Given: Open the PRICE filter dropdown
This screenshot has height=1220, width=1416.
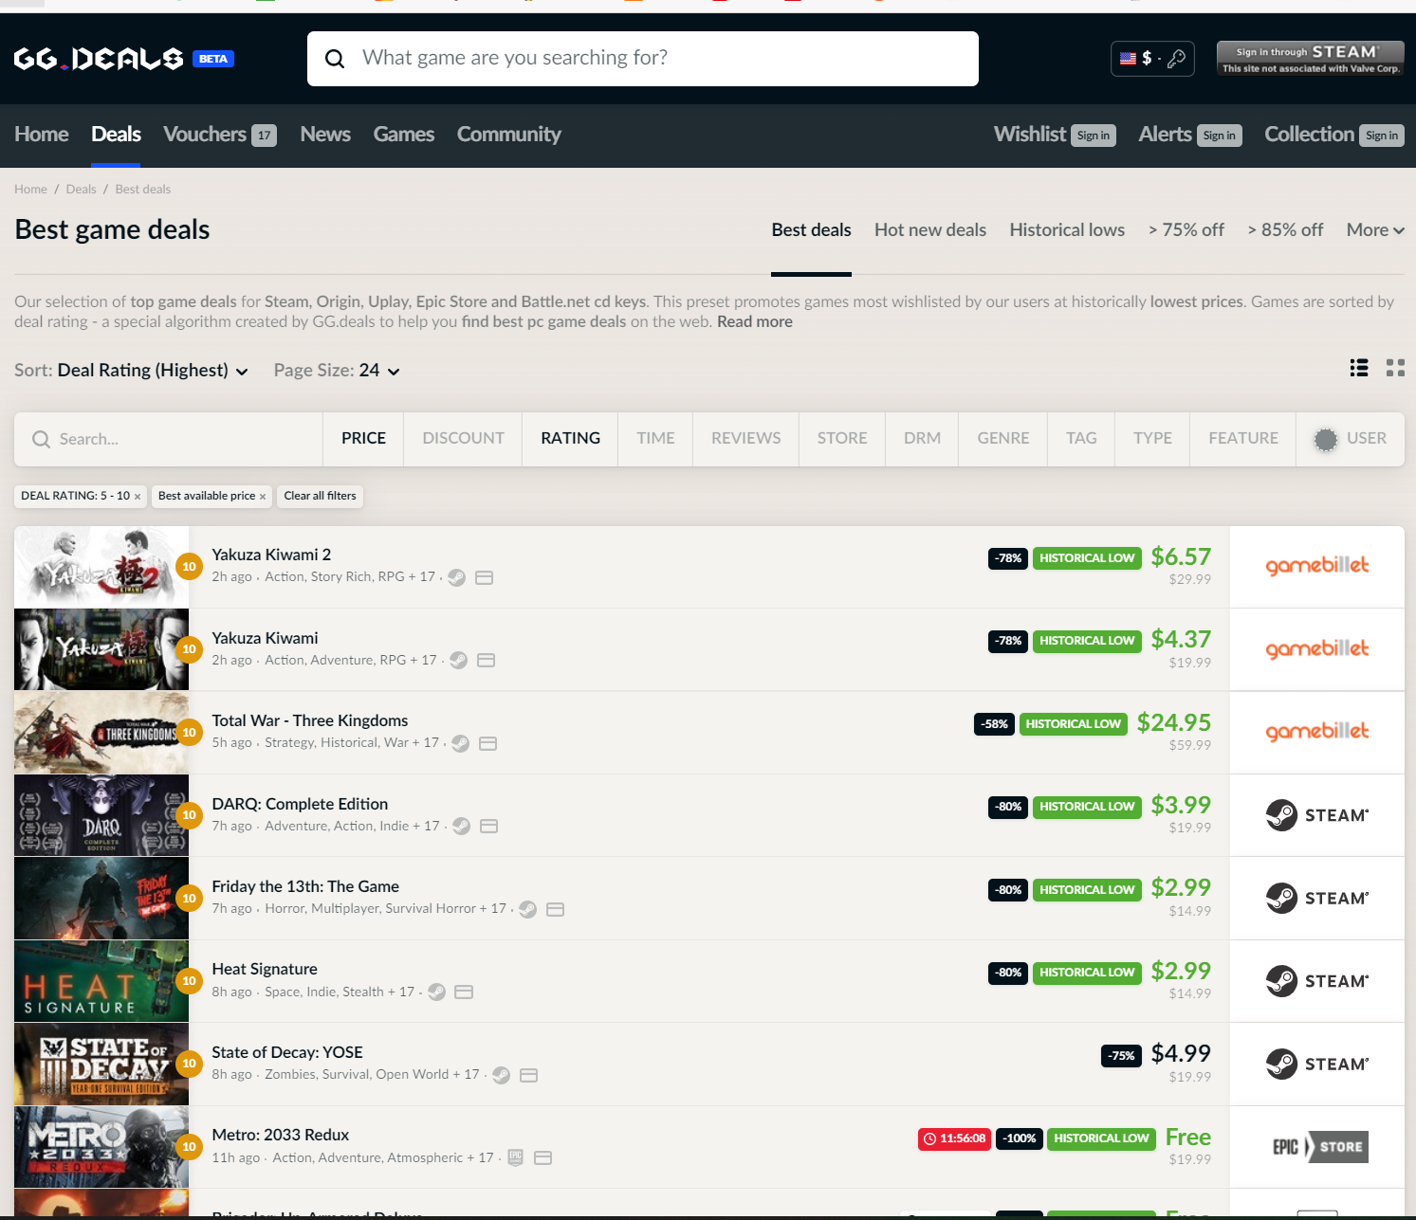Looking at the screenshot, I should click(x=363, y=439).
